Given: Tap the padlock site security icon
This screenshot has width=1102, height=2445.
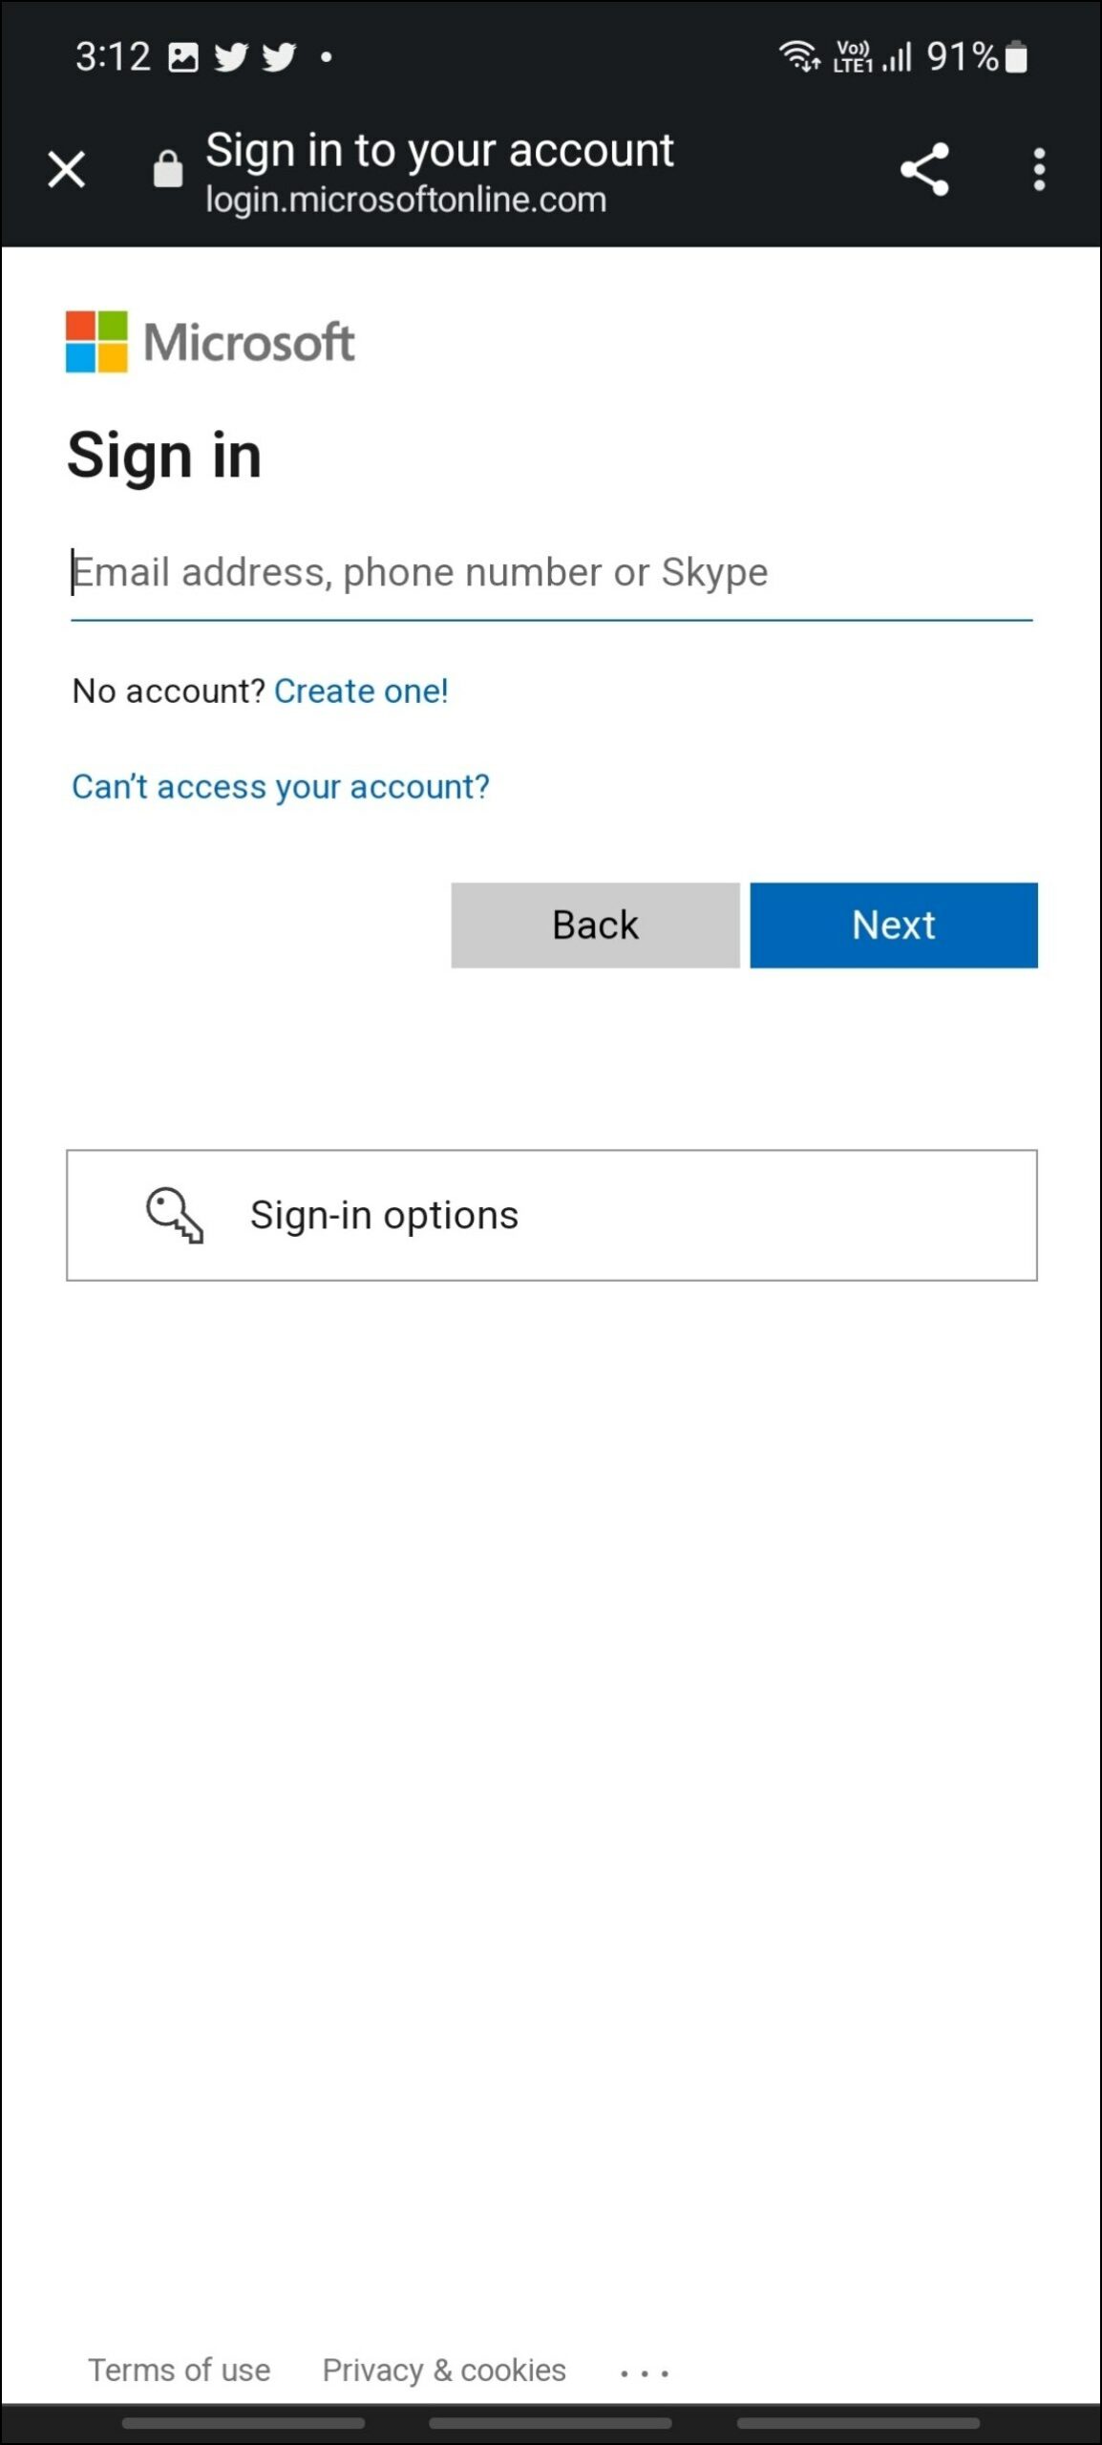Looking at the screenshot, I should (x=168, y=169).
